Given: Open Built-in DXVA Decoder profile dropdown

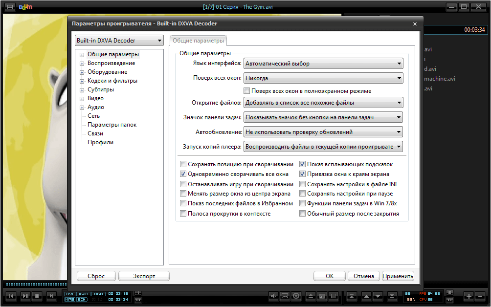Looking at the screenshot, I should (x=119, y=41).
